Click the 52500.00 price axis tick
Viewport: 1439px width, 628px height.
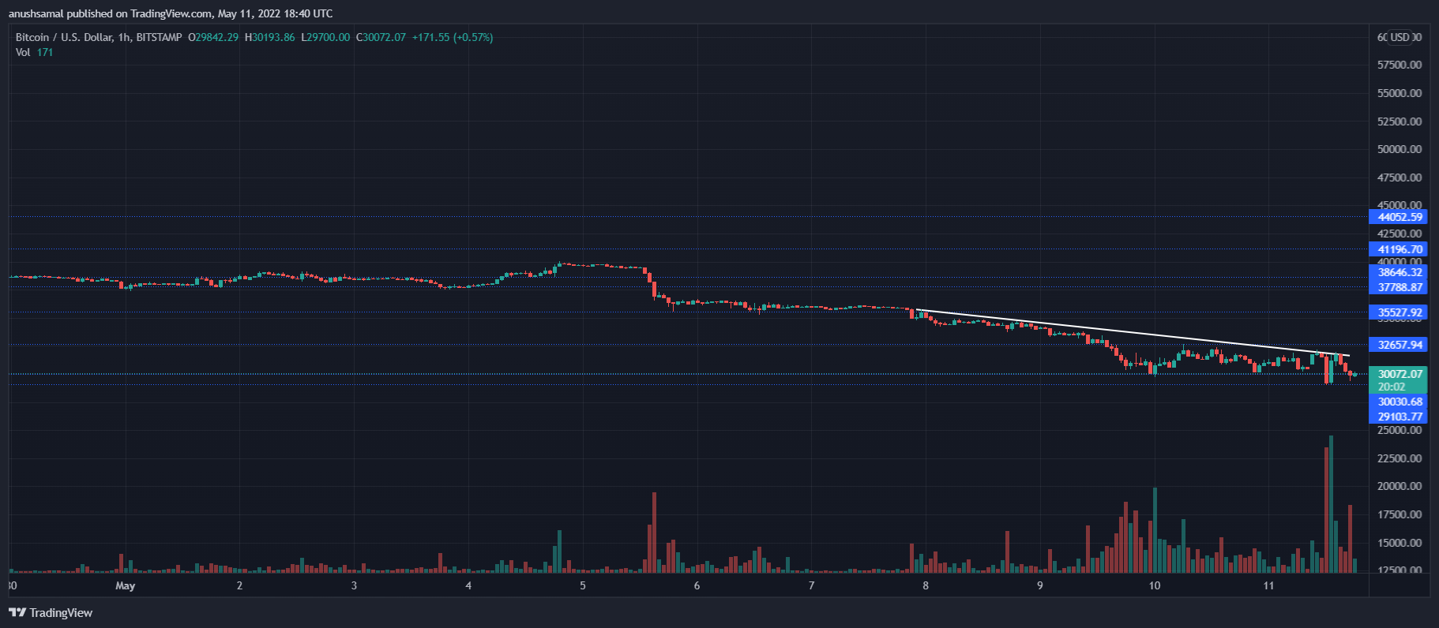point(1400,121)
